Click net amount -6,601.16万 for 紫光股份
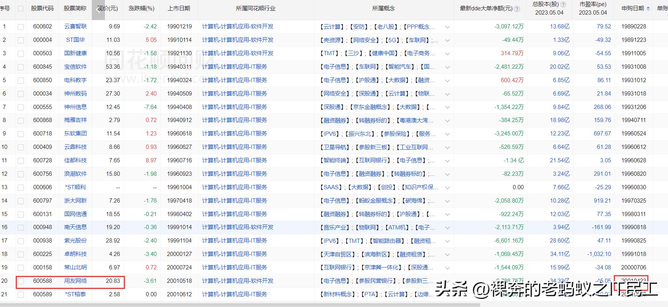Screen dimensions: 668x307 pos(509,241)
